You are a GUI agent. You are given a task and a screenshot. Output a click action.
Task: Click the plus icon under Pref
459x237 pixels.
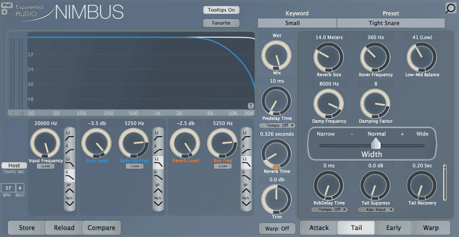pyautogui.click(x=4, y=12)
